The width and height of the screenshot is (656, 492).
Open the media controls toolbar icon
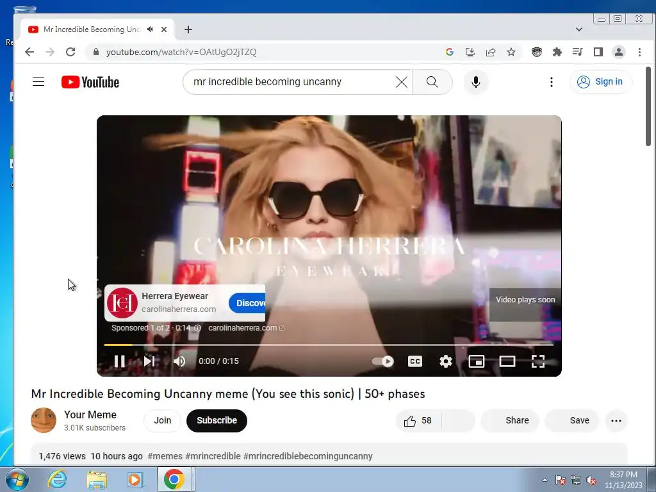[x=578, y=52]
